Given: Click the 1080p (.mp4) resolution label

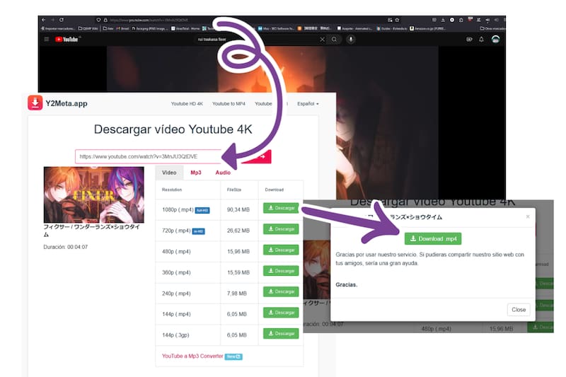Looking at the screenshot, I should (x=178, y=209).
